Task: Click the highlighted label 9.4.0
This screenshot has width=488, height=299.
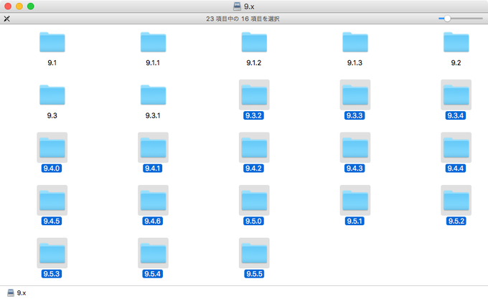Action: (x=52, y=169)
